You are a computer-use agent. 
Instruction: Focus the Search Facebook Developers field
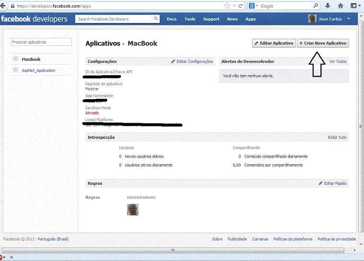point(115,19)
